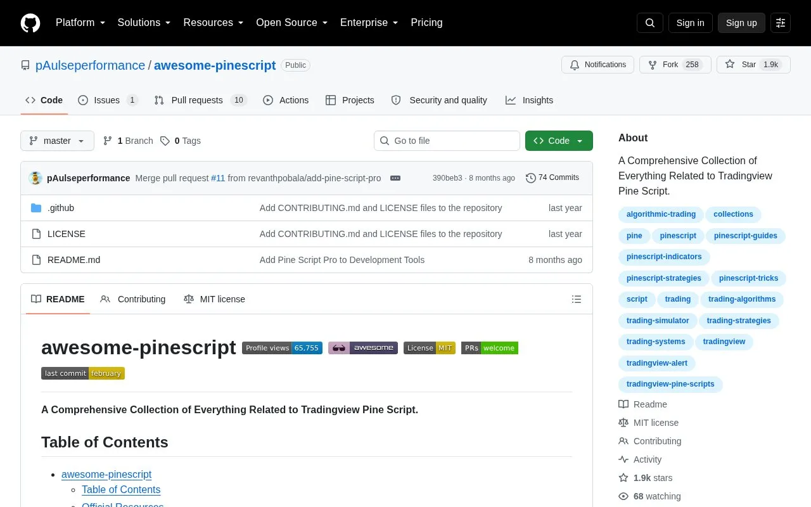View the 1 Branch link

(x=128, y=141)
